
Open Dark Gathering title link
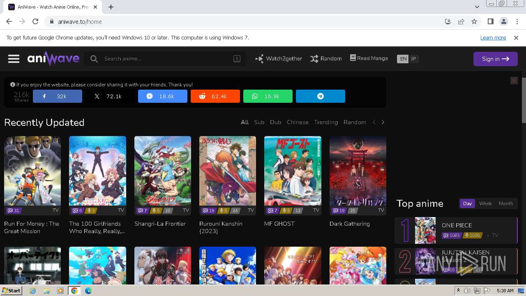tap(350, 224)
